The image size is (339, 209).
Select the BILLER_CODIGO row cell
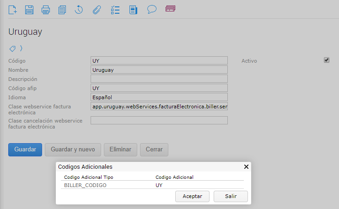pos(85,185)
